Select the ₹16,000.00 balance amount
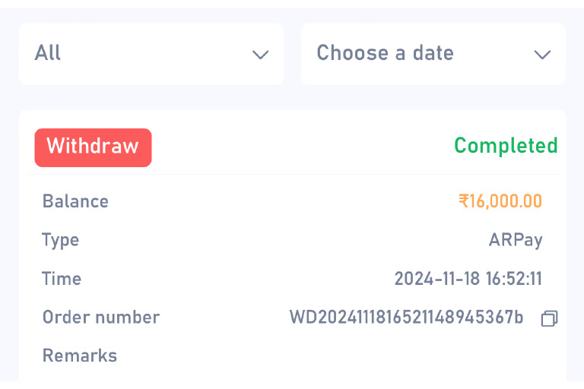This screenshot has width=584, height=389. click(x=500, y=201)
